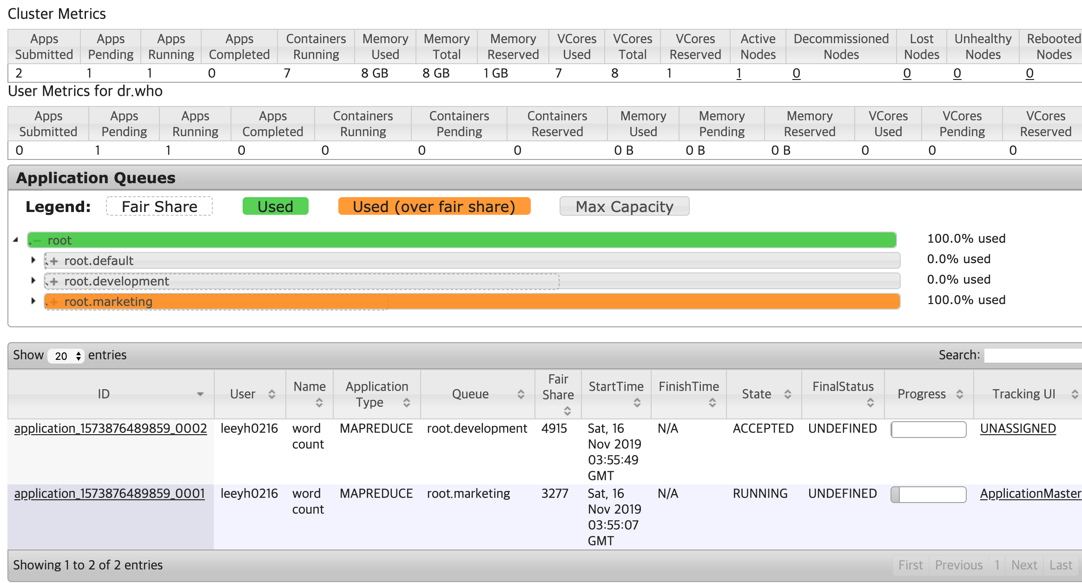Open application_1573876489859_0001 details link

tap(109, 493)
